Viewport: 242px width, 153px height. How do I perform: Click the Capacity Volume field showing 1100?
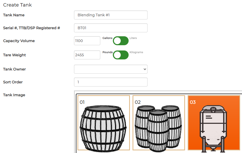tap(87, 41)
